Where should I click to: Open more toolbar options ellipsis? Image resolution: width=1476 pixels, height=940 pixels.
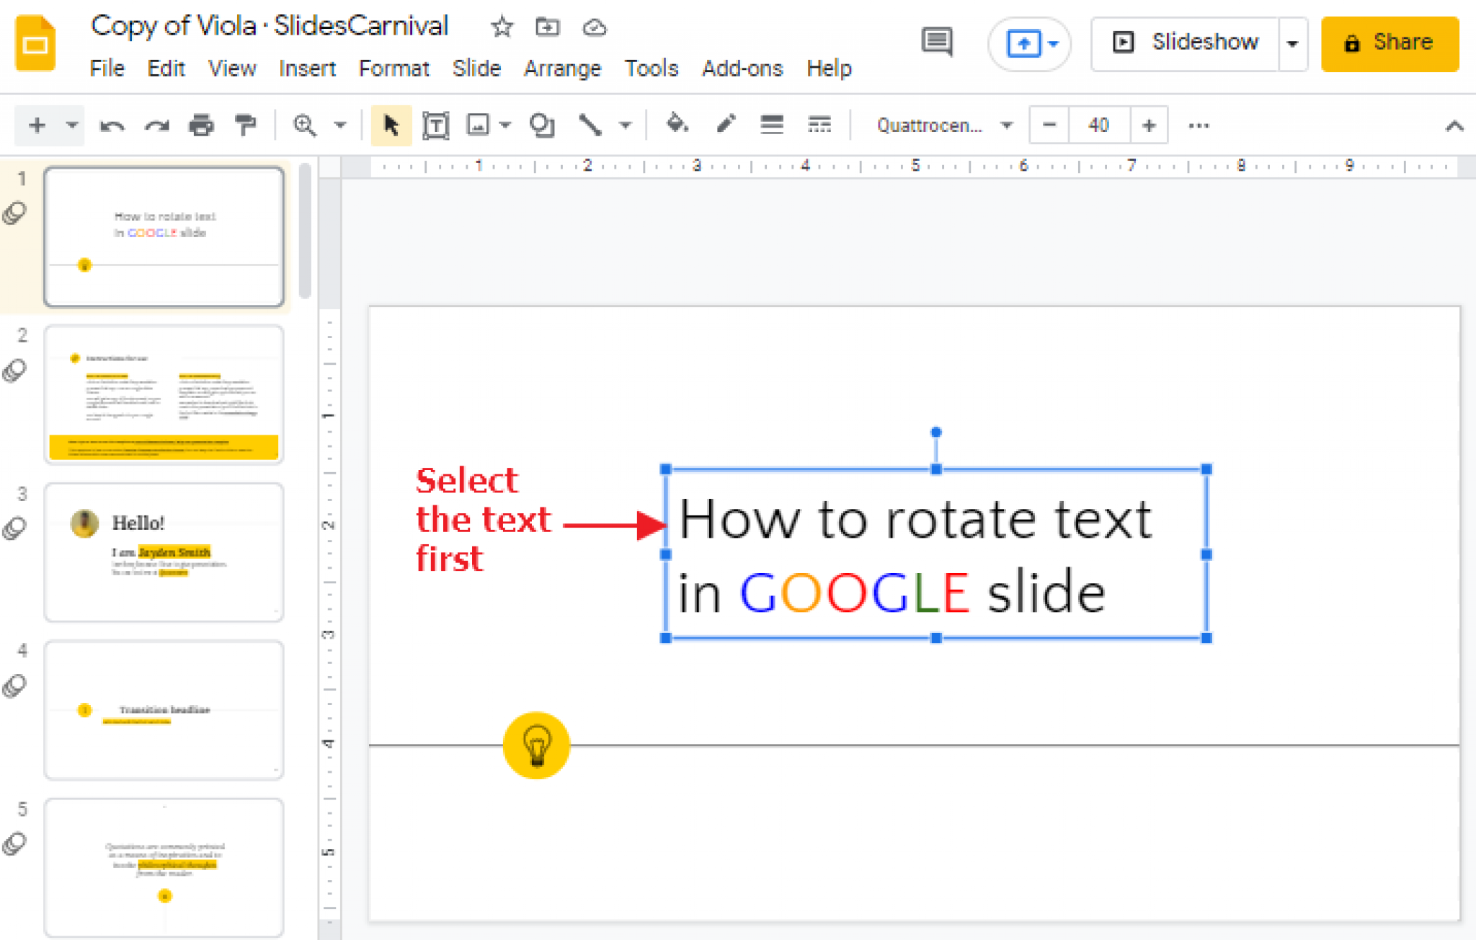[1199, 126]
